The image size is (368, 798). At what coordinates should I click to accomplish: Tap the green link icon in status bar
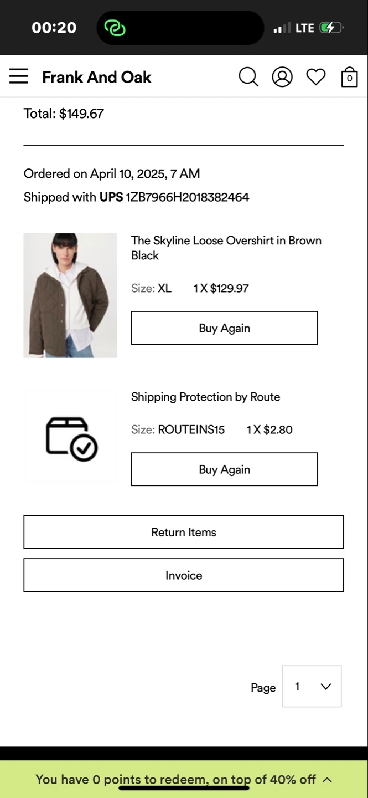click(x=115, y=28)
